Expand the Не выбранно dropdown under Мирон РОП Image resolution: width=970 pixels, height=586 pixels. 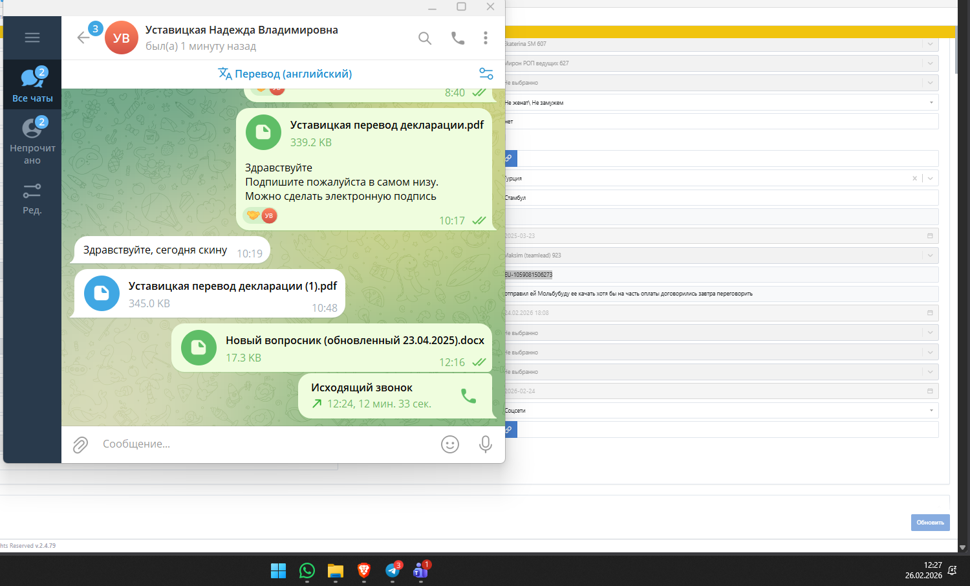[x=931, y=83]
